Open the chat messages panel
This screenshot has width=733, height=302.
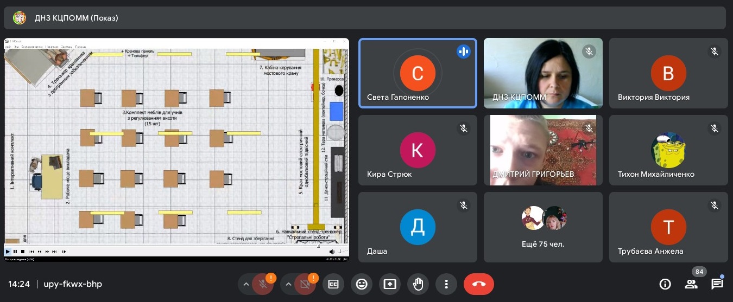717,284
